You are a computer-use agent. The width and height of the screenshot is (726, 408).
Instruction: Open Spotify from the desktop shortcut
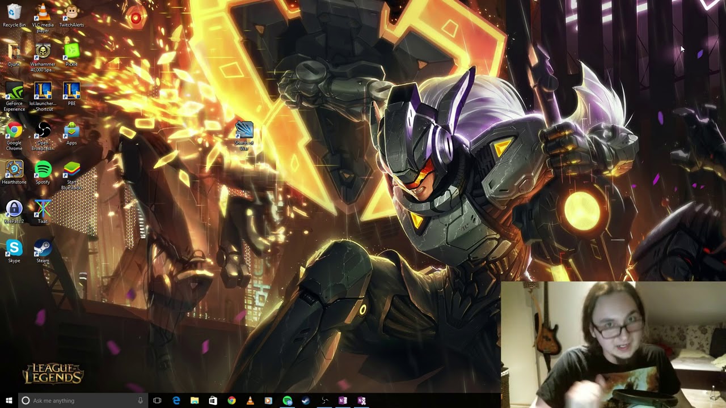click(43, 173)
